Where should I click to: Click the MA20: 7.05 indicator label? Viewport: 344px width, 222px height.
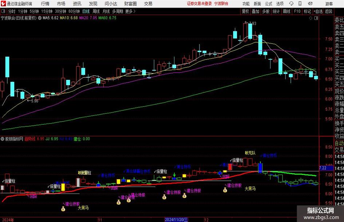pos(88,18)
